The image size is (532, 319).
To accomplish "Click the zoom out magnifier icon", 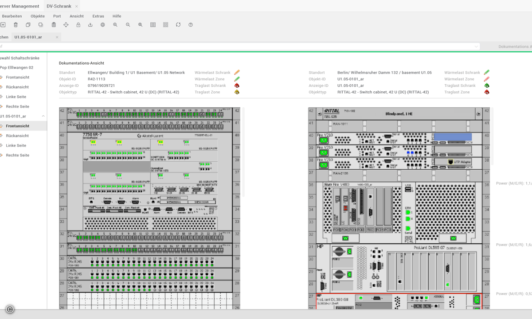I will click(128, 25).
